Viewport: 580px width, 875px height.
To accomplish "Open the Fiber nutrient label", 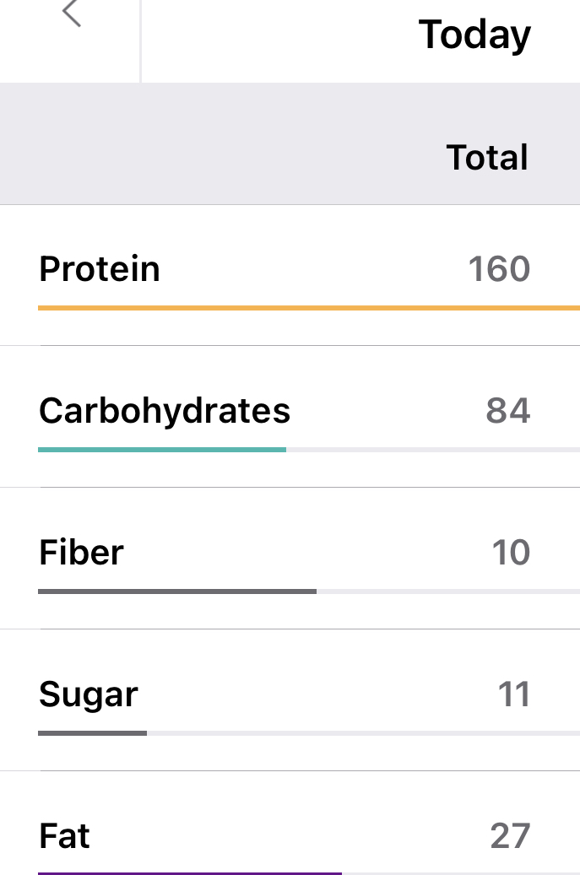I will pyautogui.click(x=82, y=553).
